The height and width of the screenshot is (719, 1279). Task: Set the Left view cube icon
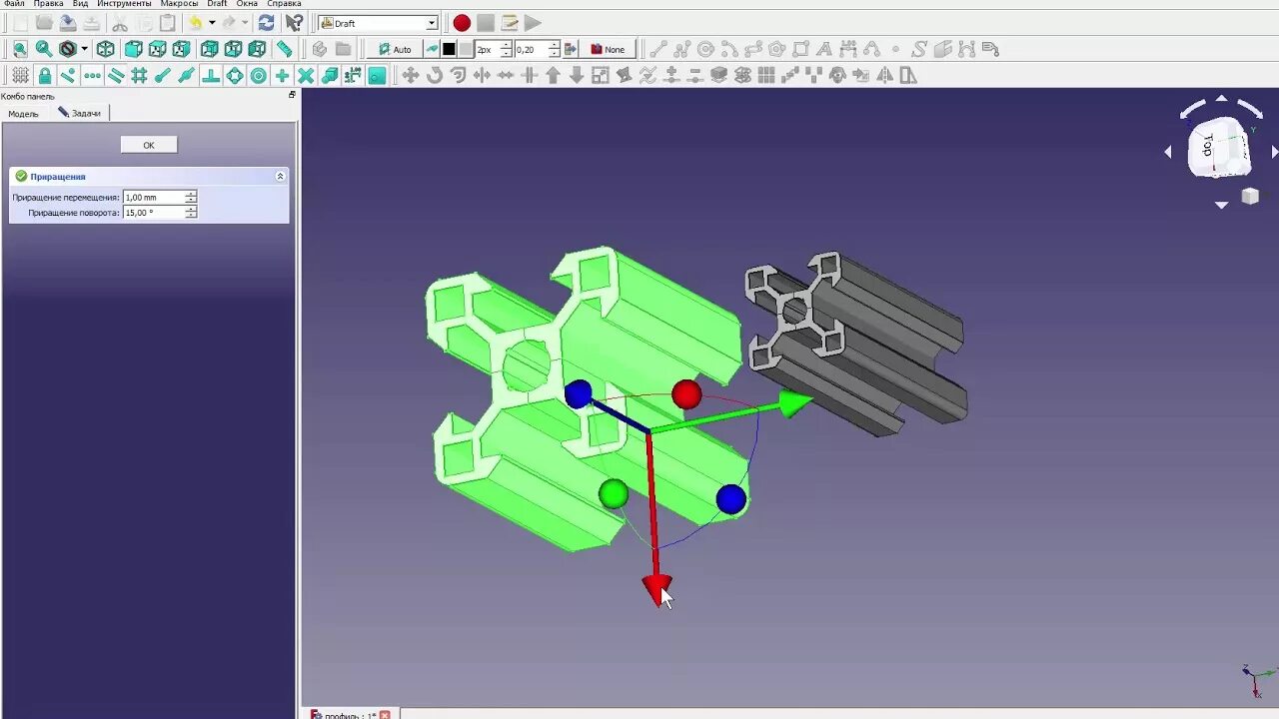tap(257, 49)
